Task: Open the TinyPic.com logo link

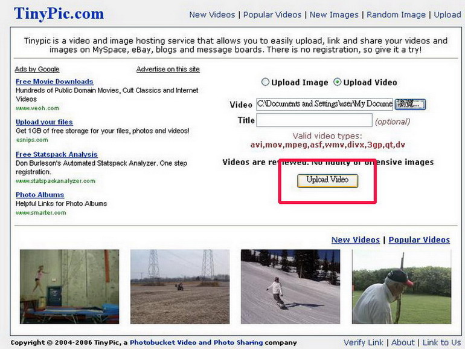Action: click(59, 14)
